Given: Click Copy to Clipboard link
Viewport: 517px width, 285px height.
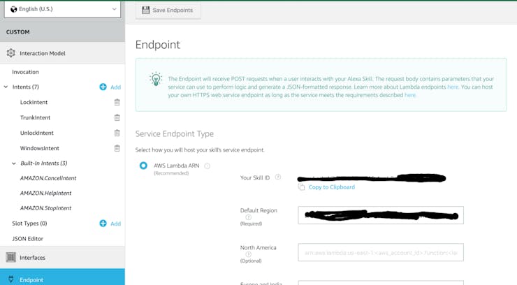Looking at the screenshot, I should [x=332, y=187].
